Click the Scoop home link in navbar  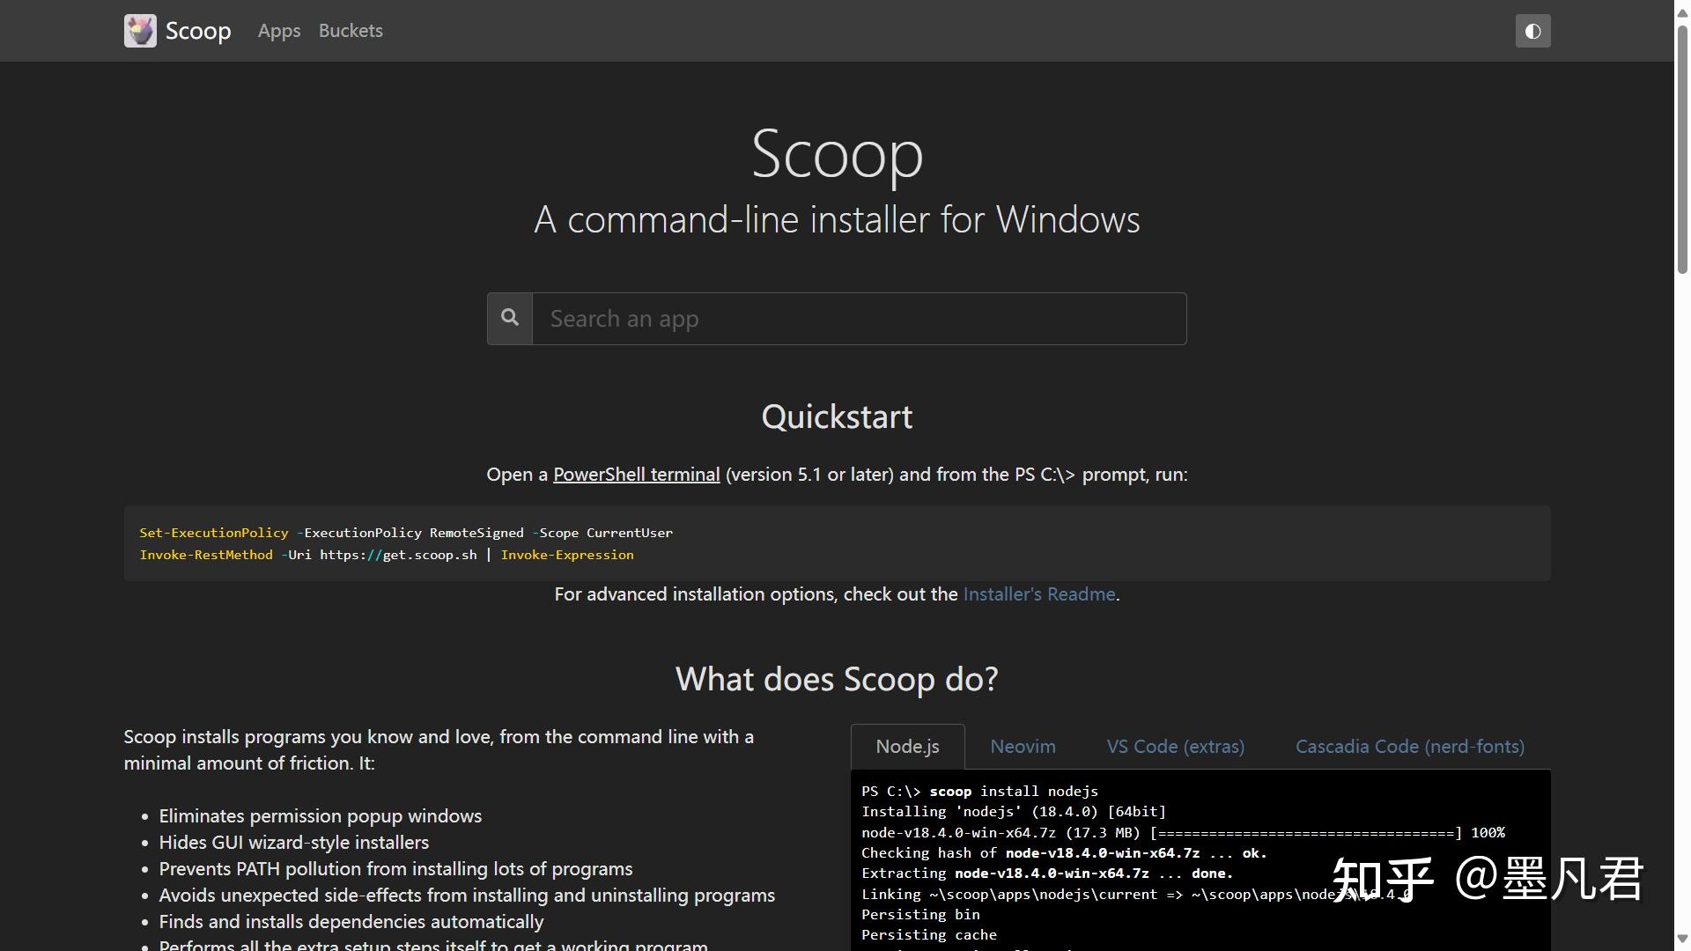pos(197,30)
